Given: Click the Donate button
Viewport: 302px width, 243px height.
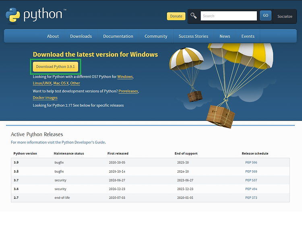Looking at the screenshot, I should point(176,16).
